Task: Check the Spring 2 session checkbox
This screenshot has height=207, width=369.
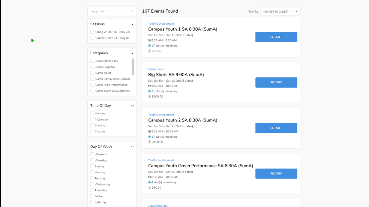Action: 92,31
